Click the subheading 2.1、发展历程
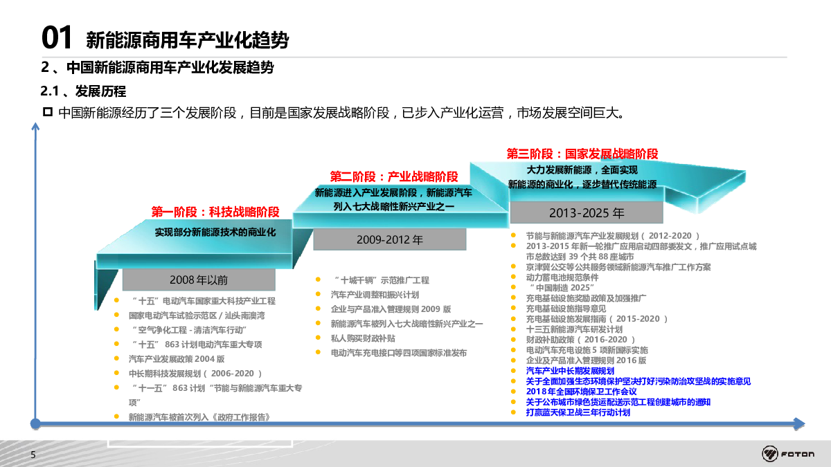 pos(83,91)
